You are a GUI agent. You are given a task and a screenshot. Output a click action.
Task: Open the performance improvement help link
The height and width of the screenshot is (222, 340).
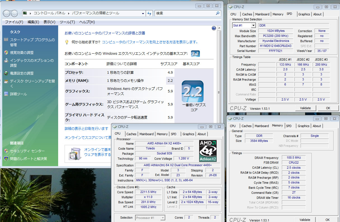(x=150, y=42)
